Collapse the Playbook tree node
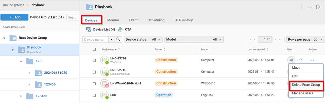325x103 pixels. pos(12,50)
